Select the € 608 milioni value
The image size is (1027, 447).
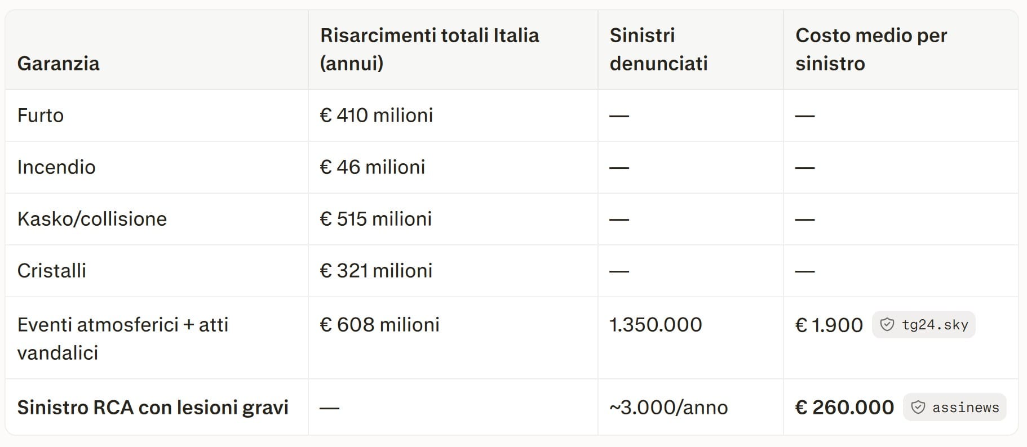pos(379,325)
